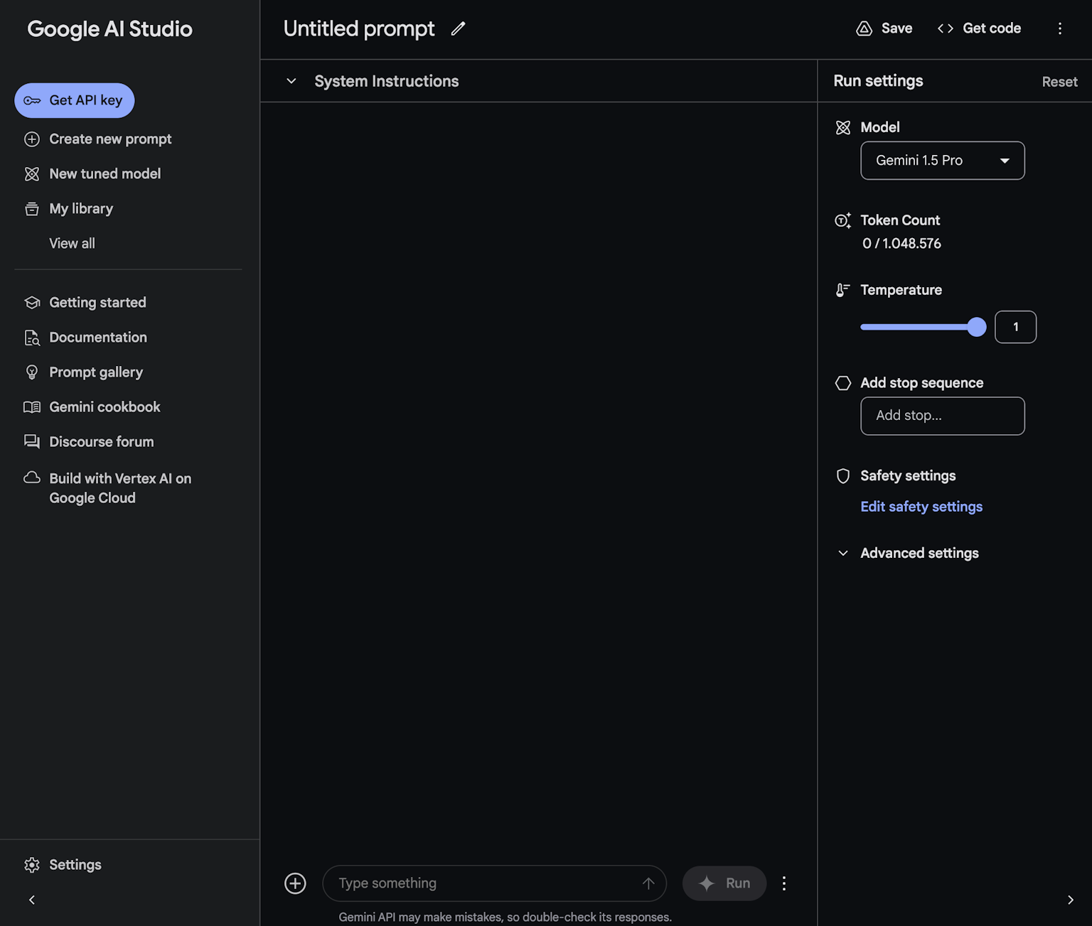The width and height of the screenshot is (1092, 926).
Task: Open the Prompt gallery page
Action: tap(96, 372)
